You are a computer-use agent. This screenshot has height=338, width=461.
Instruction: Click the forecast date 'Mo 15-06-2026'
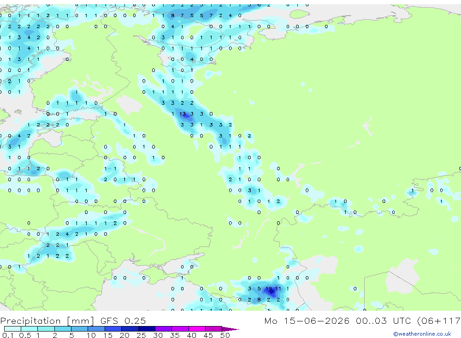point(307,320)
